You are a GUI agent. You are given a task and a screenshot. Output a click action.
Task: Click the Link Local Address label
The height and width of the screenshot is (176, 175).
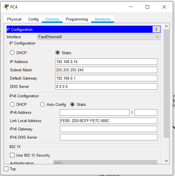pyautogui.click(x=26, y=121)
